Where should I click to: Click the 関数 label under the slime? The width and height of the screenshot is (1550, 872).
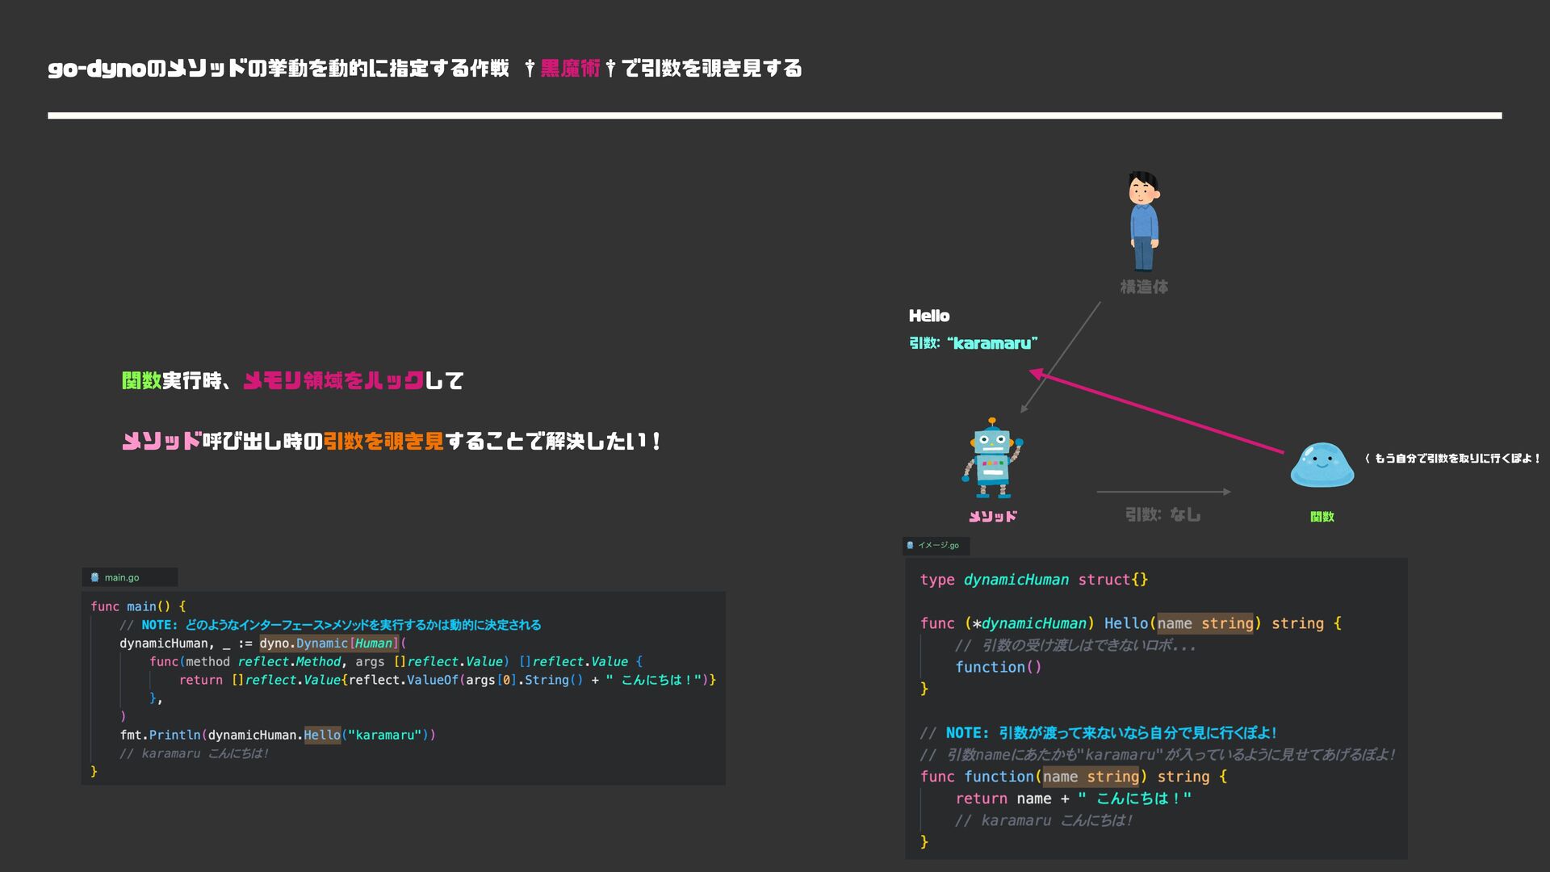pos(1322,517)
